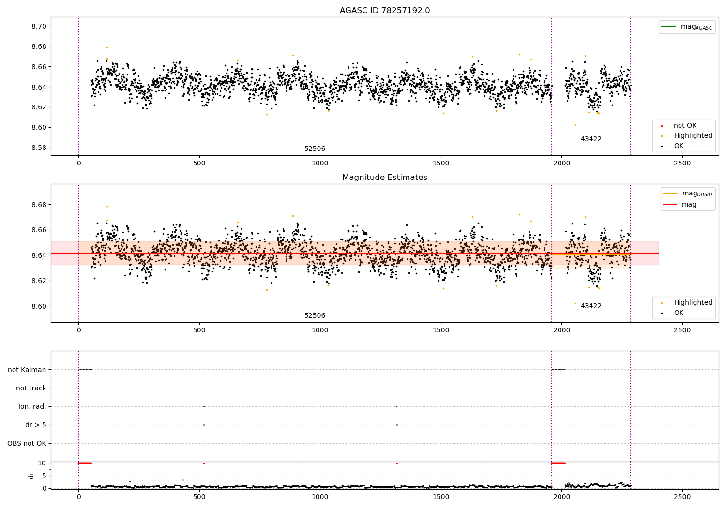Click the green mag AGASC legend line
This screenshot has width=726, height=508.
pos(668,27)
